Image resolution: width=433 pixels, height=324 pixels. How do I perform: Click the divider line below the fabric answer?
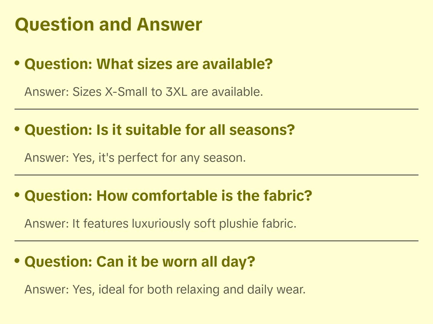[x=217, y=241]
